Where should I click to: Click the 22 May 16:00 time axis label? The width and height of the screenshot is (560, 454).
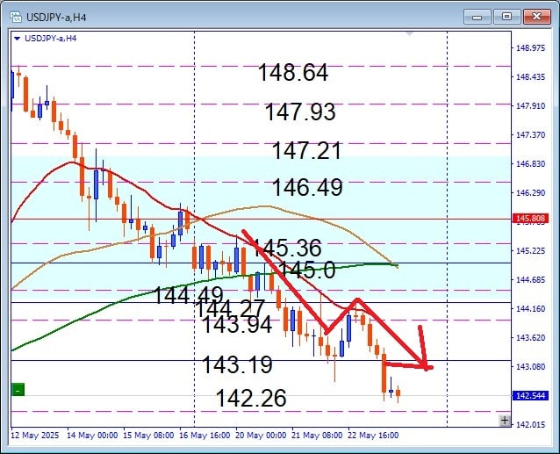click(x=373, y=436)
